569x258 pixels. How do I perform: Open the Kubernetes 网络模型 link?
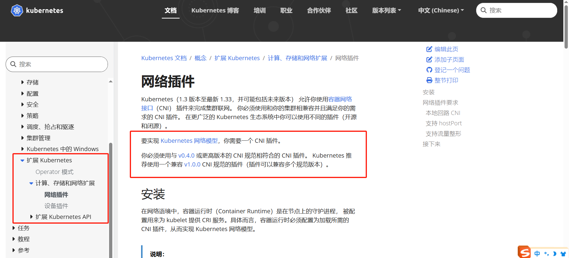click(x=189, y=141)
